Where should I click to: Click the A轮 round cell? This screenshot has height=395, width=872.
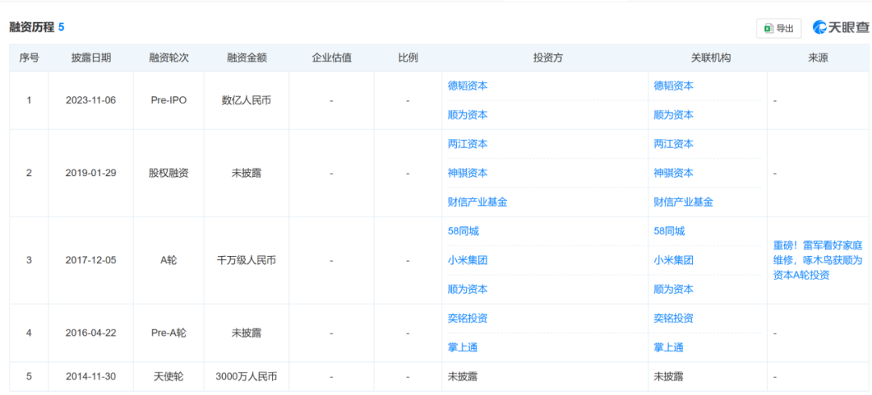pos(169,260)
